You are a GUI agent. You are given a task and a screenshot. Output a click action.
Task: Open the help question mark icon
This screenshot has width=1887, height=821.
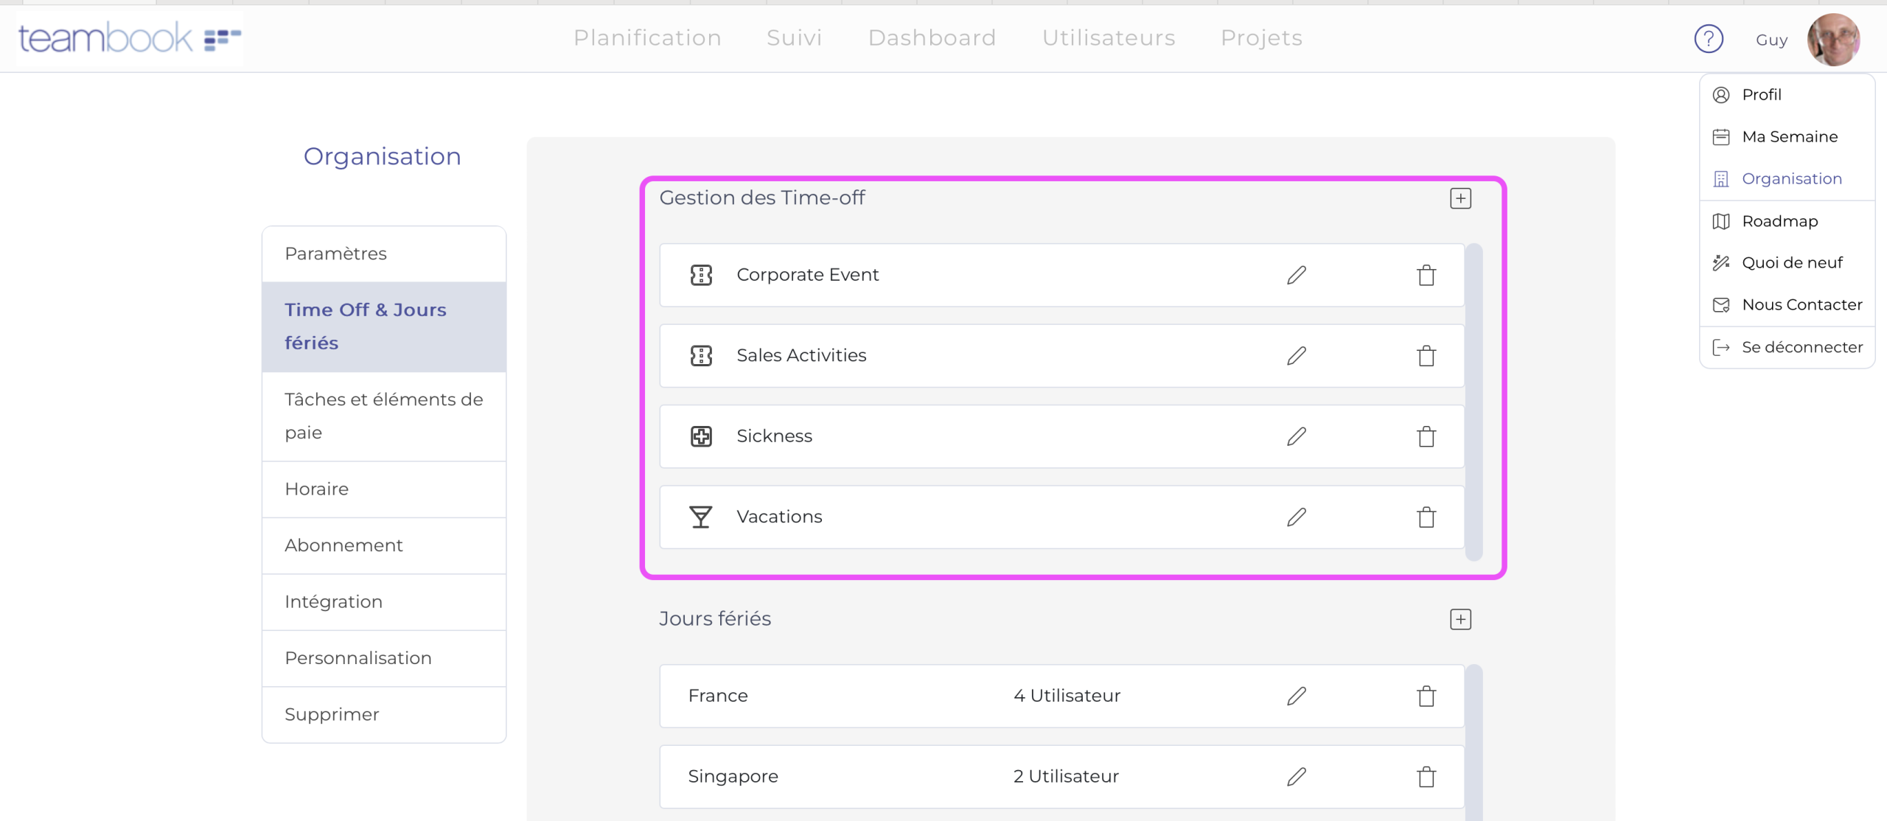[1708, 38]
